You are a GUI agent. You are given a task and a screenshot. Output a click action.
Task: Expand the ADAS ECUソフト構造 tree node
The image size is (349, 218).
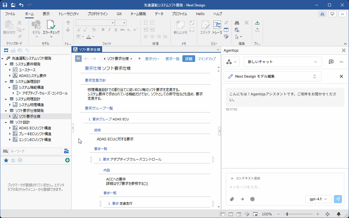click(10, 128)
